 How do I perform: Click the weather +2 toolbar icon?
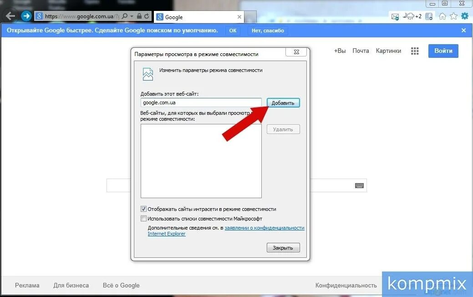412,16
